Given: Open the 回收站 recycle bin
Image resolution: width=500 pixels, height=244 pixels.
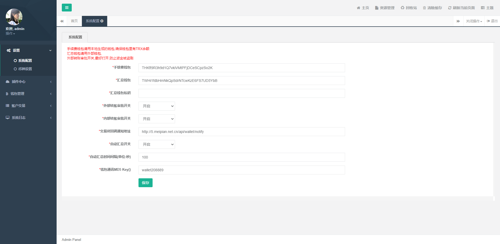Looking at the screenshot, I should (x=409, y=8).
